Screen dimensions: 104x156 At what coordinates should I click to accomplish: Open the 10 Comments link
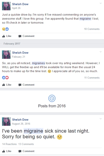point(92,29)
